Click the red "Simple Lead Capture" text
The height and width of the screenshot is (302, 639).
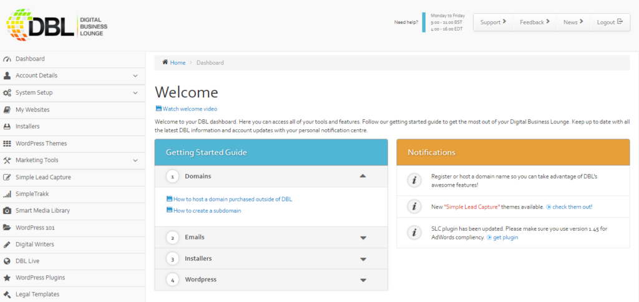pos(472,207)
